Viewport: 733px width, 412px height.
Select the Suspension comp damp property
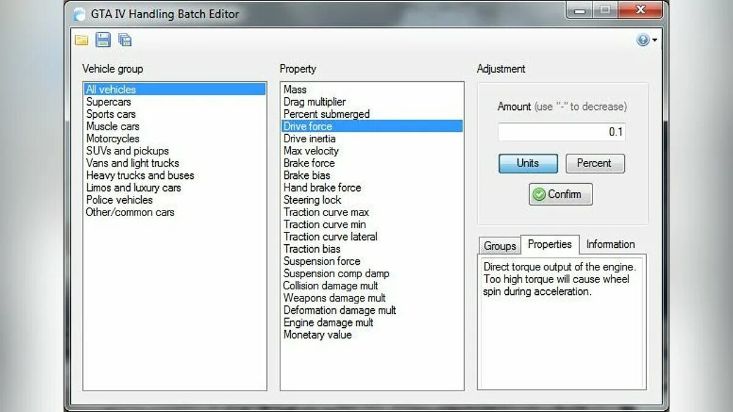(372, 273)
